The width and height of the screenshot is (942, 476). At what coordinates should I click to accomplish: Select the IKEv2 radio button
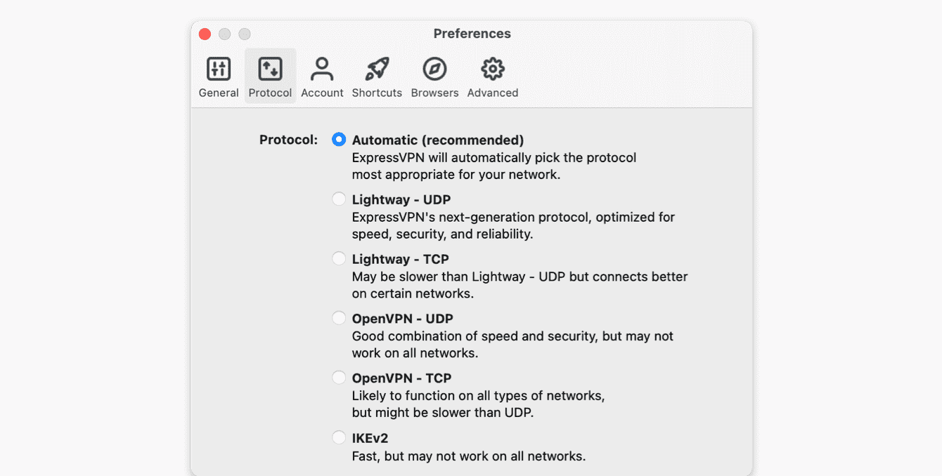pos(339,438)
